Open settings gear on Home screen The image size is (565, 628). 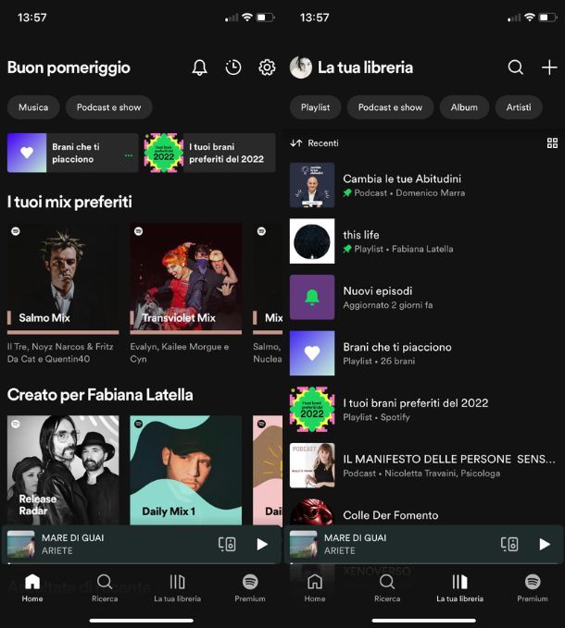(x=267, y=68)
